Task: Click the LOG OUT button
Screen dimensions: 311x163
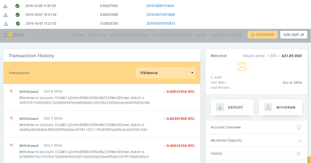Action: 293,35
